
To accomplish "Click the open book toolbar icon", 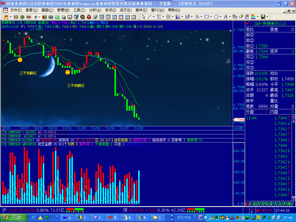I will click(x=70, y=17).
